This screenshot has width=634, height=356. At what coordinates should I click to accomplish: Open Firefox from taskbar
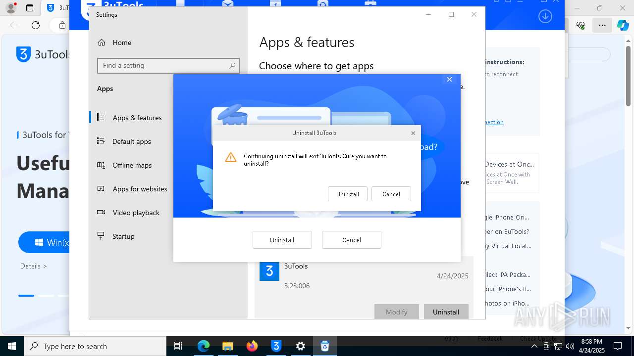(252, 346)
